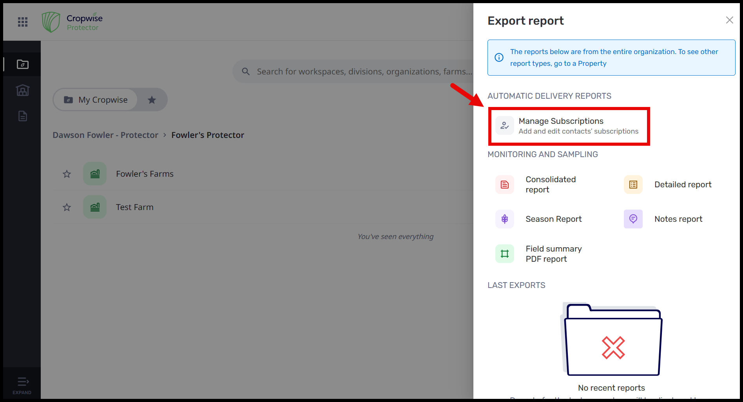Open the Test Farm property row
This screenshot has height=402, width=743.
(x=135, y=207)
